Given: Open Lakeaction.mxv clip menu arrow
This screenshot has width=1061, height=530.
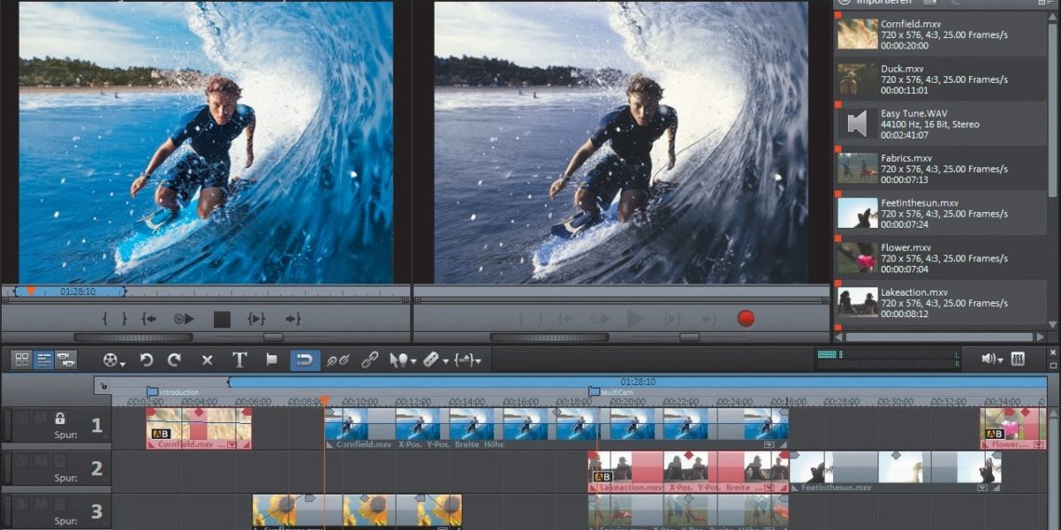Looking at the screenshot, I should coord(770,487).
